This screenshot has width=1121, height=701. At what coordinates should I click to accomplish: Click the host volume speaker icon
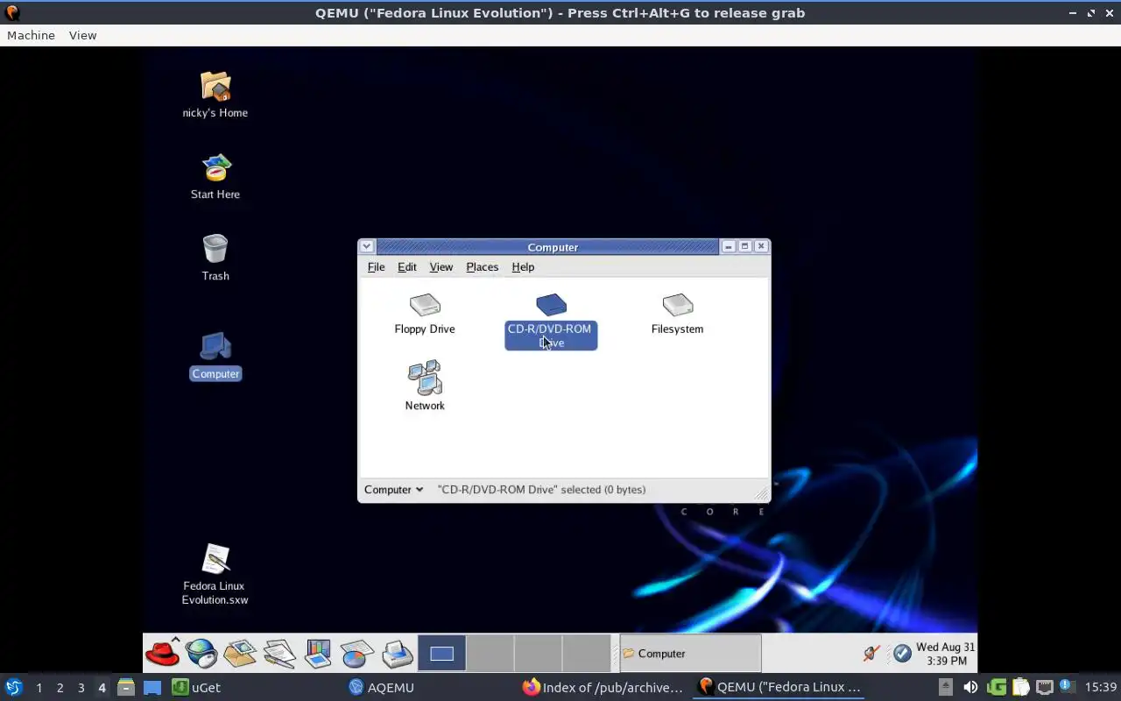pyautogui.click(x=970, y=687)
